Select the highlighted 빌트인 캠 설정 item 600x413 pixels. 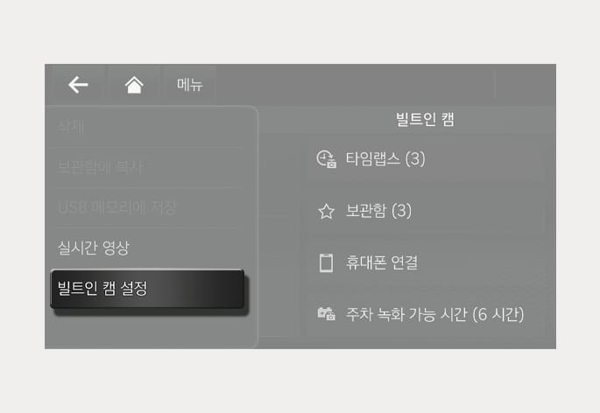point(147,289)
